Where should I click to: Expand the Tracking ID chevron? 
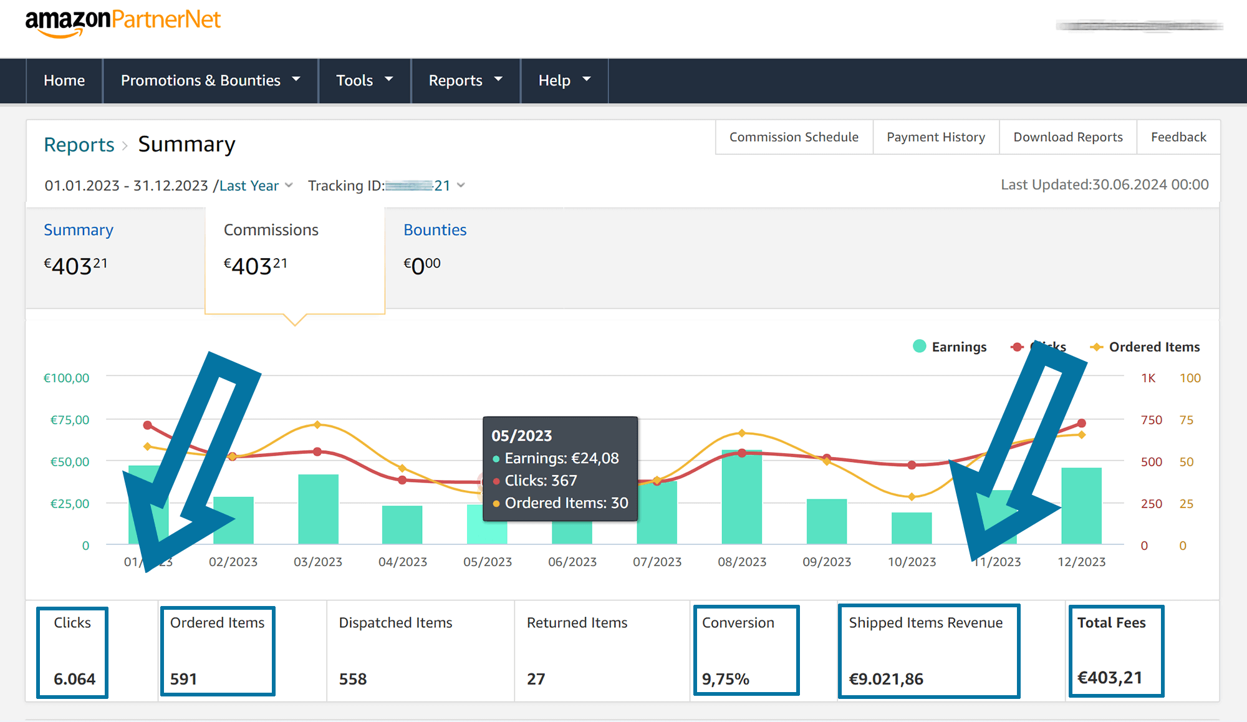(x=461, y=185)
